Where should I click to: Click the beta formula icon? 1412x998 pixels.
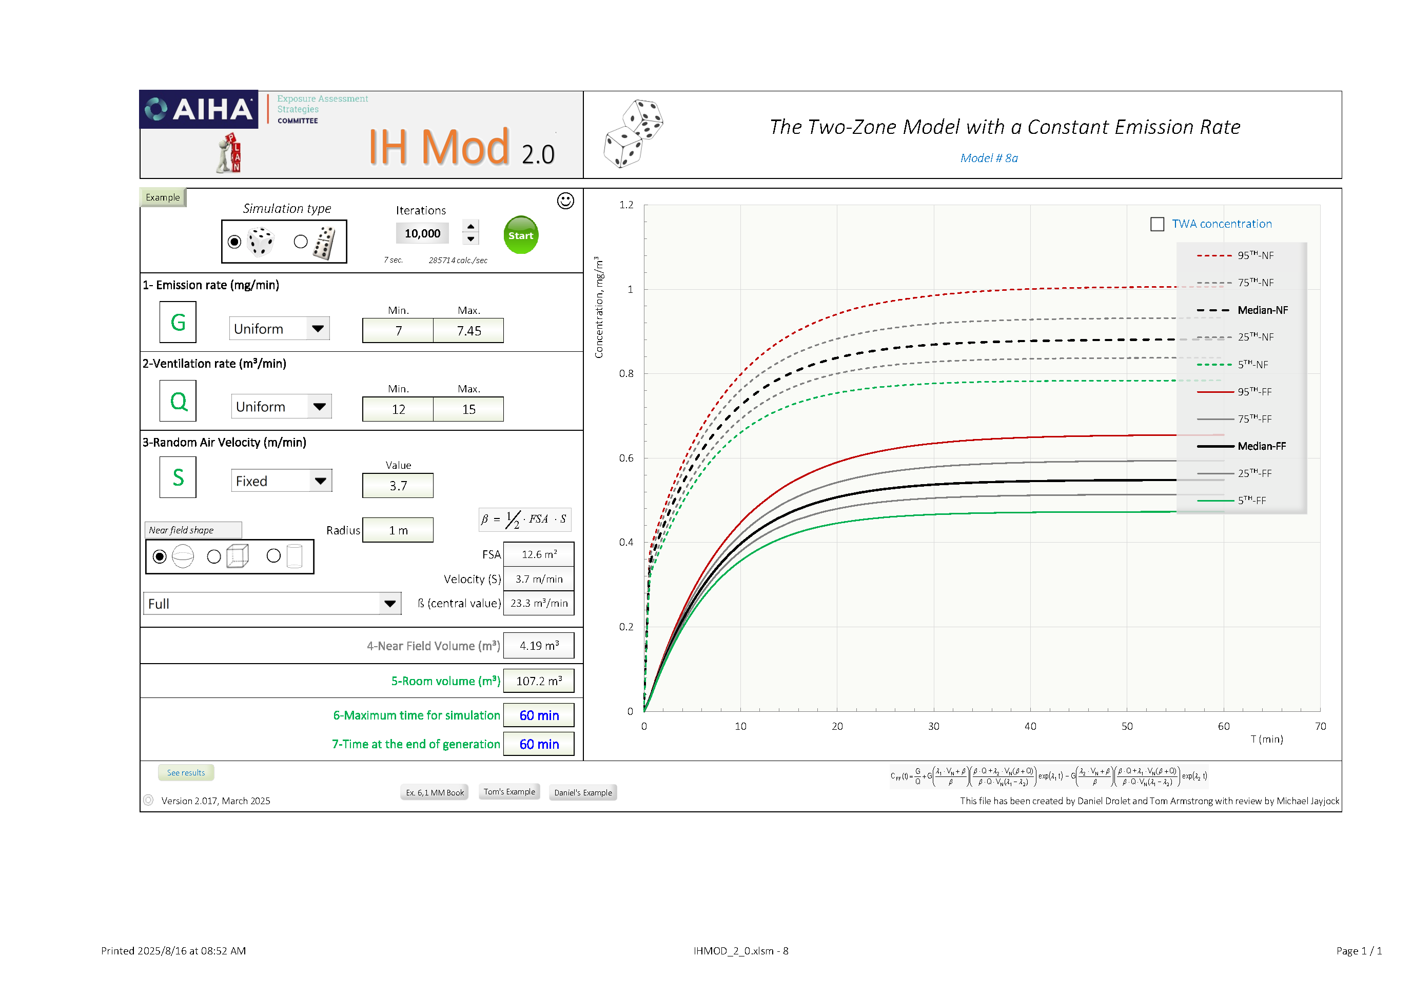(524, 520)
